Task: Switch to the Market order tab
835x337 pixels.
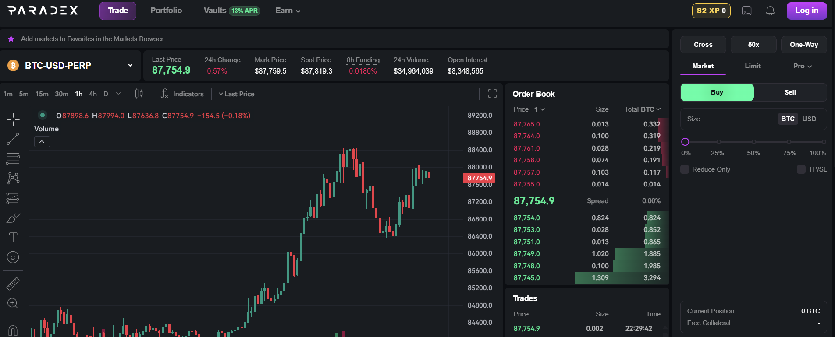Action: pyautogui.click(x=703, y=66)
